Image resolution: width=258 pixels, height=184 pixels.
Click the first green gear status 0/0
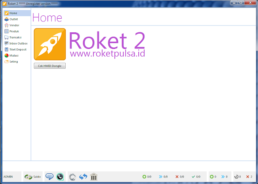[147, 177]
